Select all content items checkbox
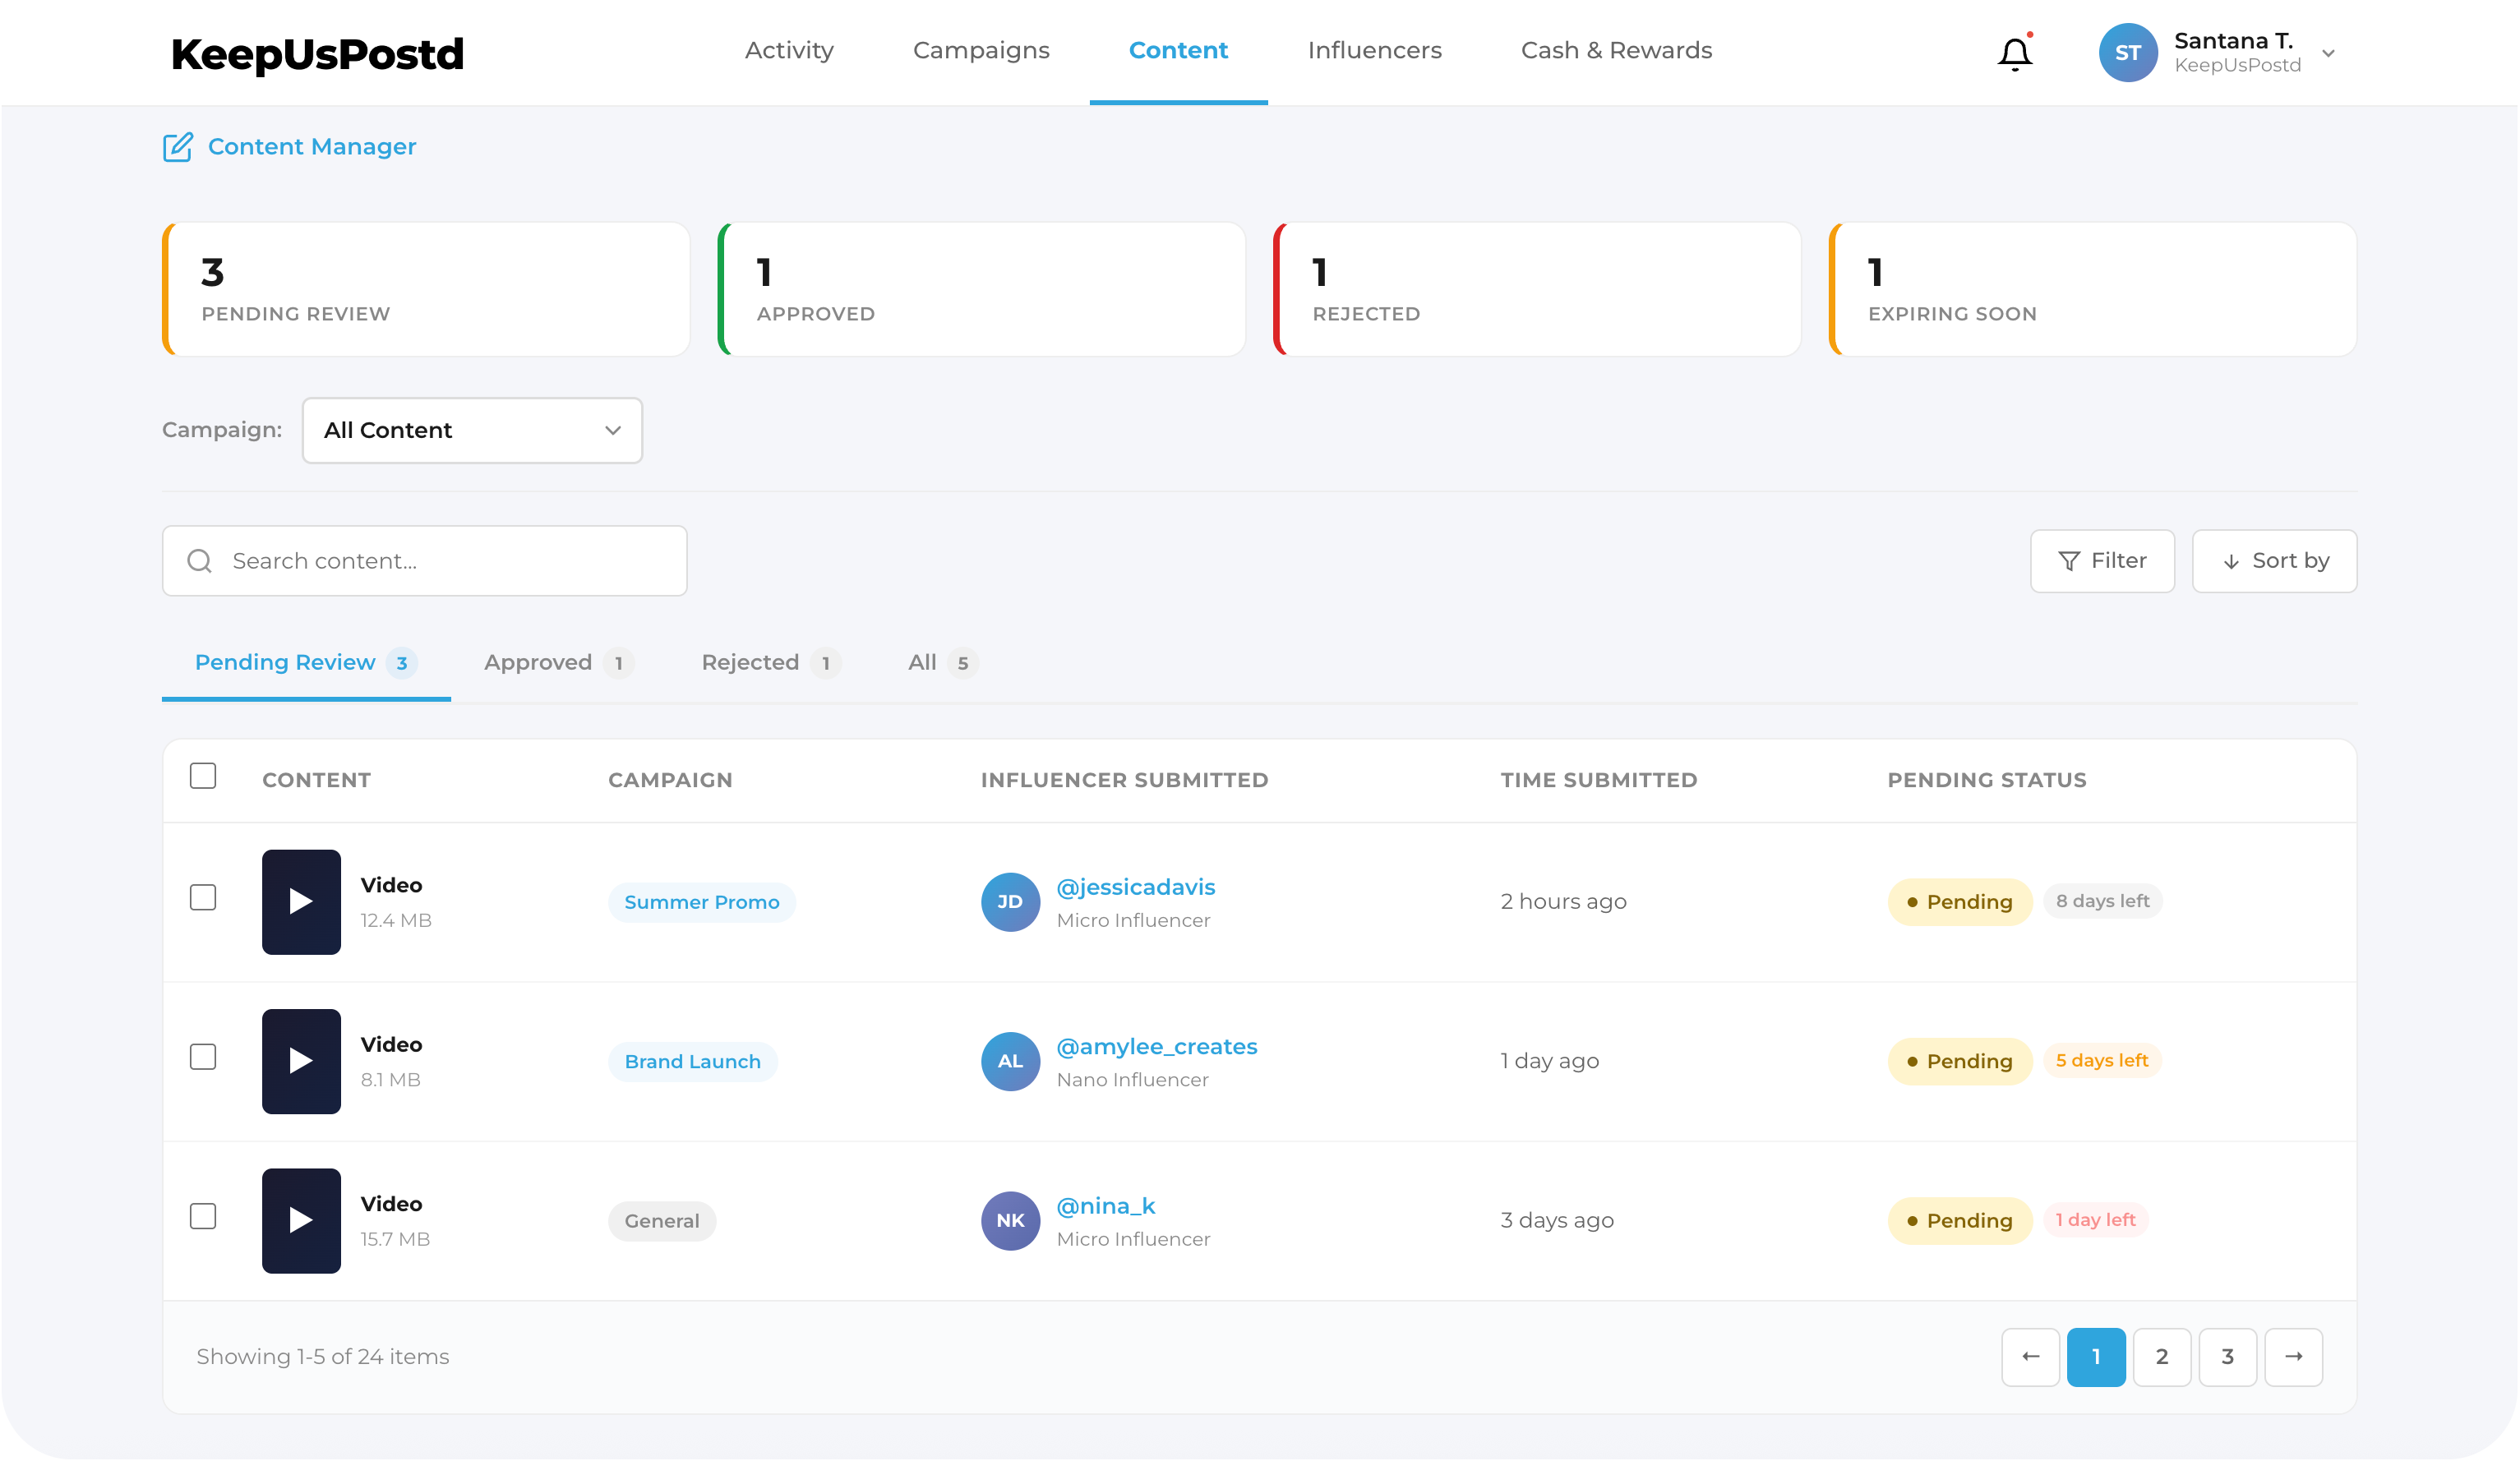Image resolution: width=2520 pixels, height=1461 pixels. [203, 774]
